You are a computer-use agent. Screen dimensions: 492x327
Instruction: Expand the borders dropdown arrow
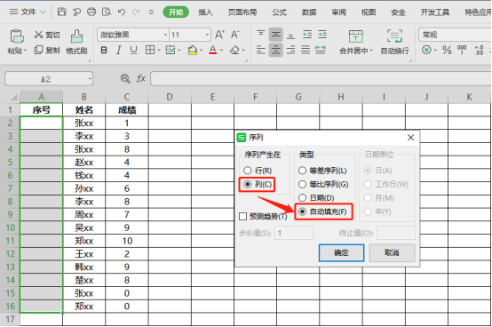click(159, 51)
